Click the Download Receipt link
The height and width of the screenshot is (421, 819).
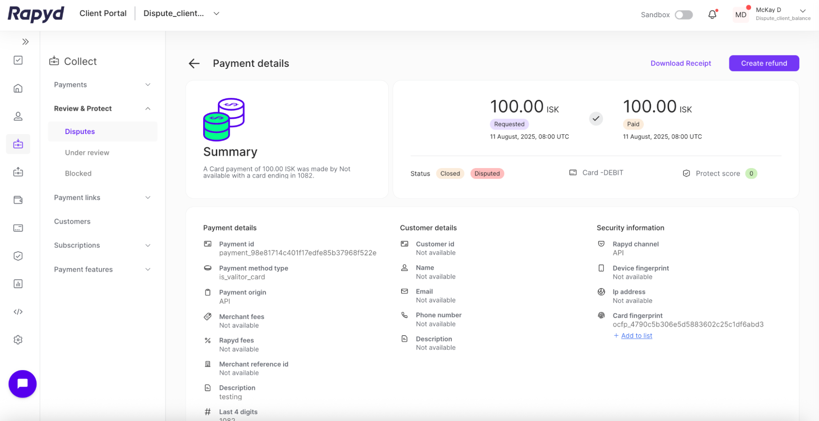coord(681,64)
